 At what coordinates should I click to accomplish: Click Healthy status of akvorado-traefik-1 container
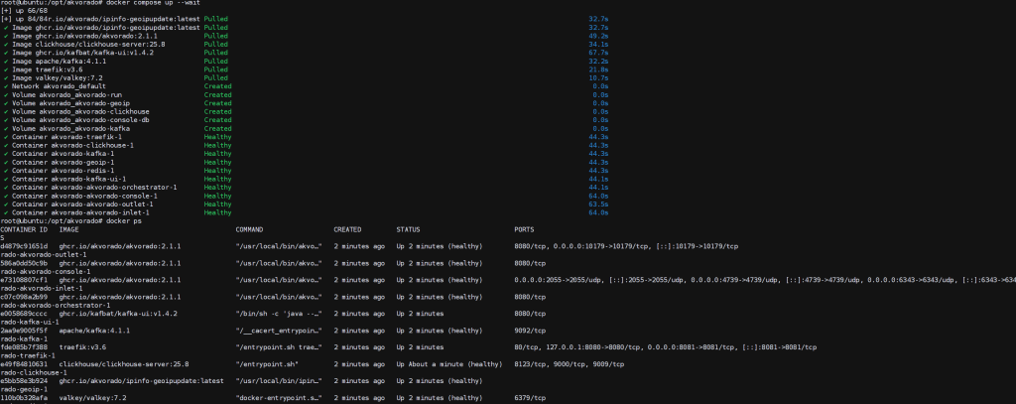click(217, 137)
